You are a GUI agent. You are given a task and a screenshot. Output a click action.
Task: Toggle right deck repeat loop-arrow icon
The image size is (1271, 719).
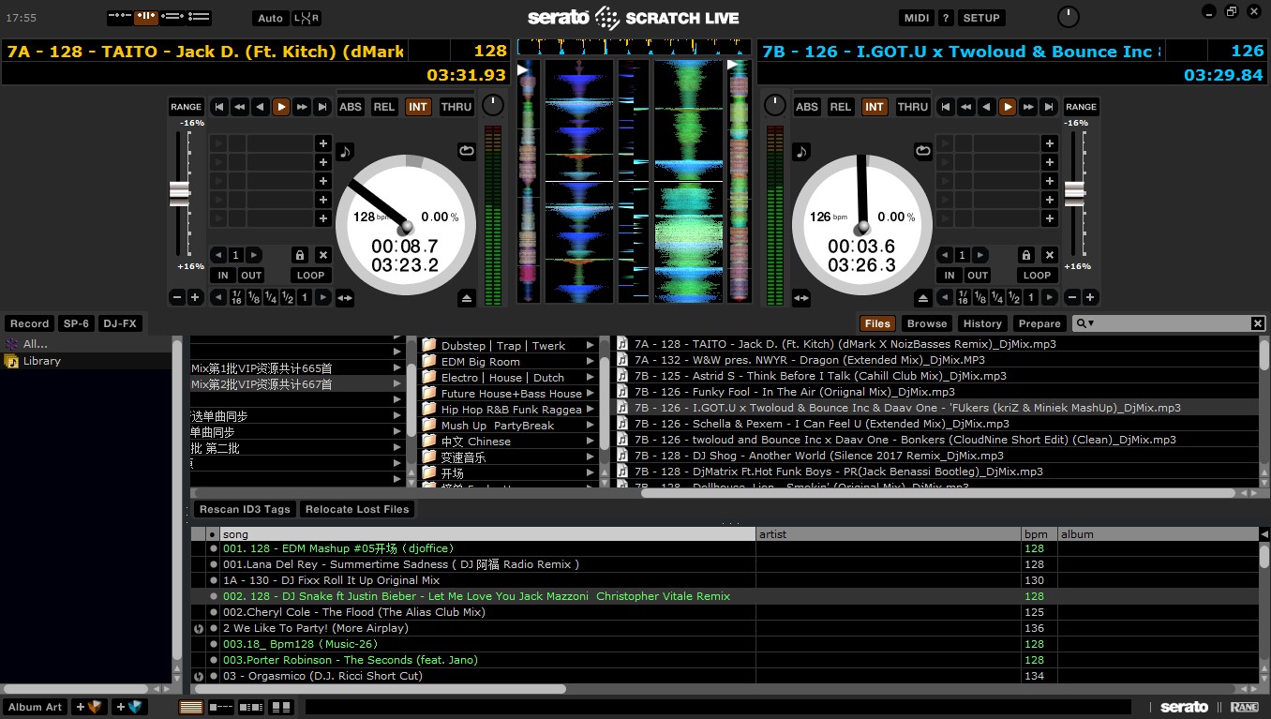pos(923,150)
